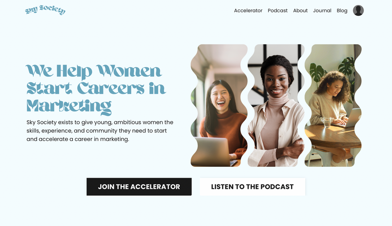Open the user profile avatar

tap(358, 10)
